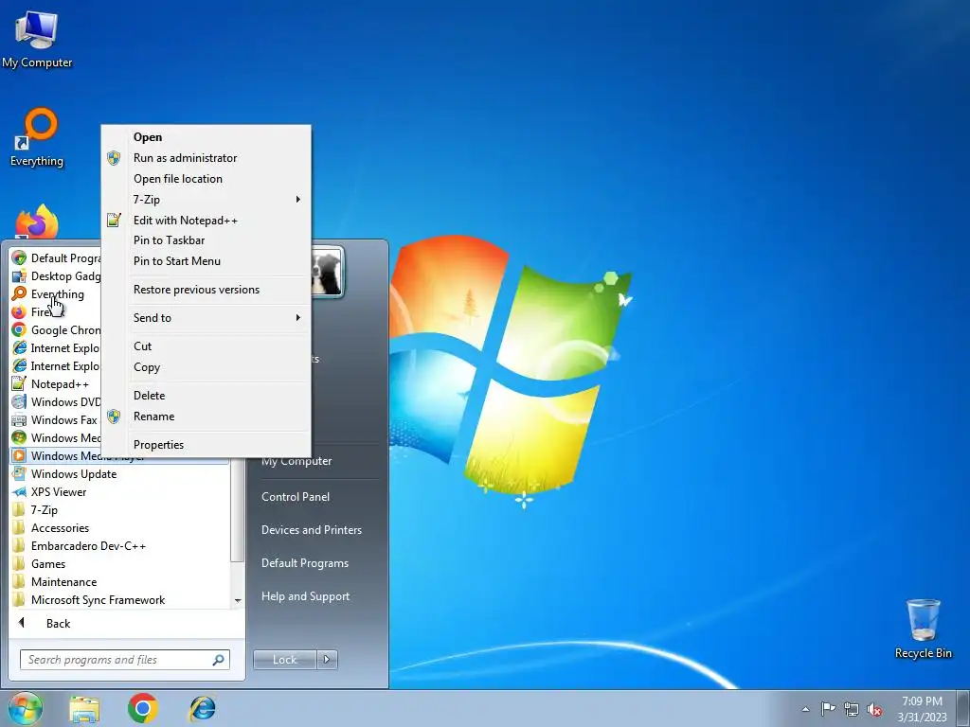
Task: Select Pin to Start Menu
Action: click(206, 261)
